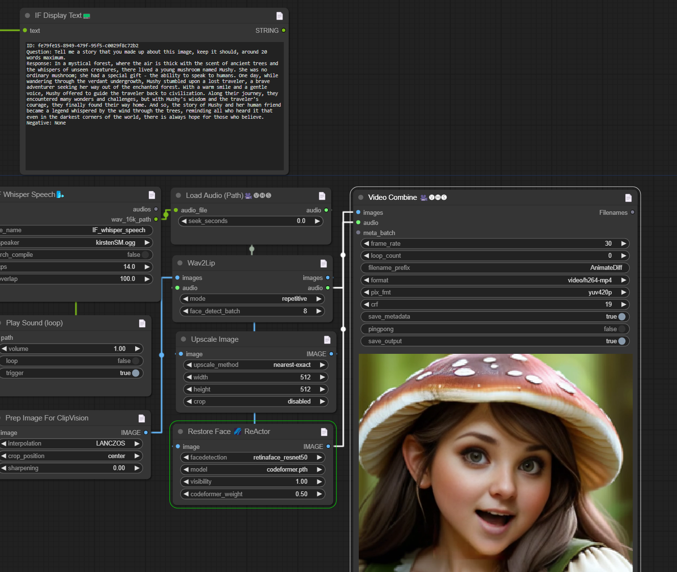The height and width of the screenshot is (572, 677).
Task: Click the document icon on Play Sound node
Action: [x=142, y=323]
